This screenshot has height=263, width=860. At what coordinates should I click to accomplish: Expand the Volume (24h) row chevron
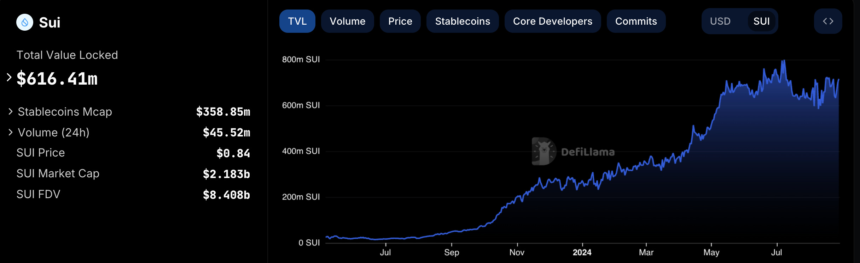tap(11, 132)
